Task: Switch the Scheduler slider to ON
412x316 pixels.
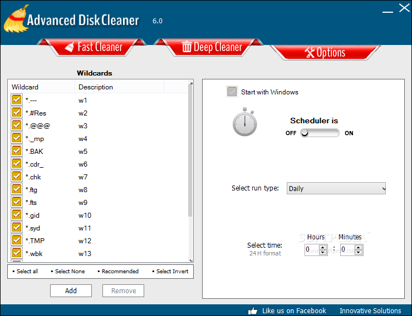Action: pos(320,133)
